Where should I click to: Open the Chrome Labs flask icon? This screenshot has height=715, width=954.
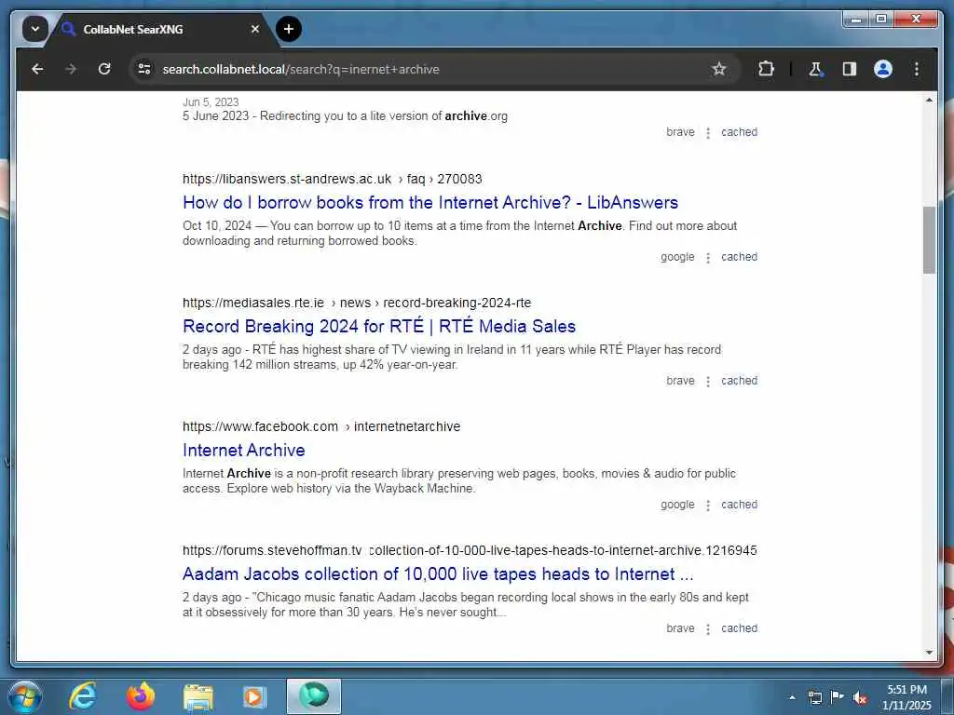click(x=815, y=69)
